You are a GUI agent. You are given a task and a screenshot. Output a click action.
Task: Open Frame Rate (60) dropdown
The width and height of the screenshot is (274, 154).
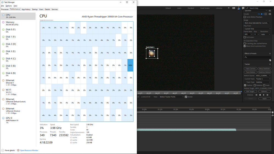pos(248,35)
